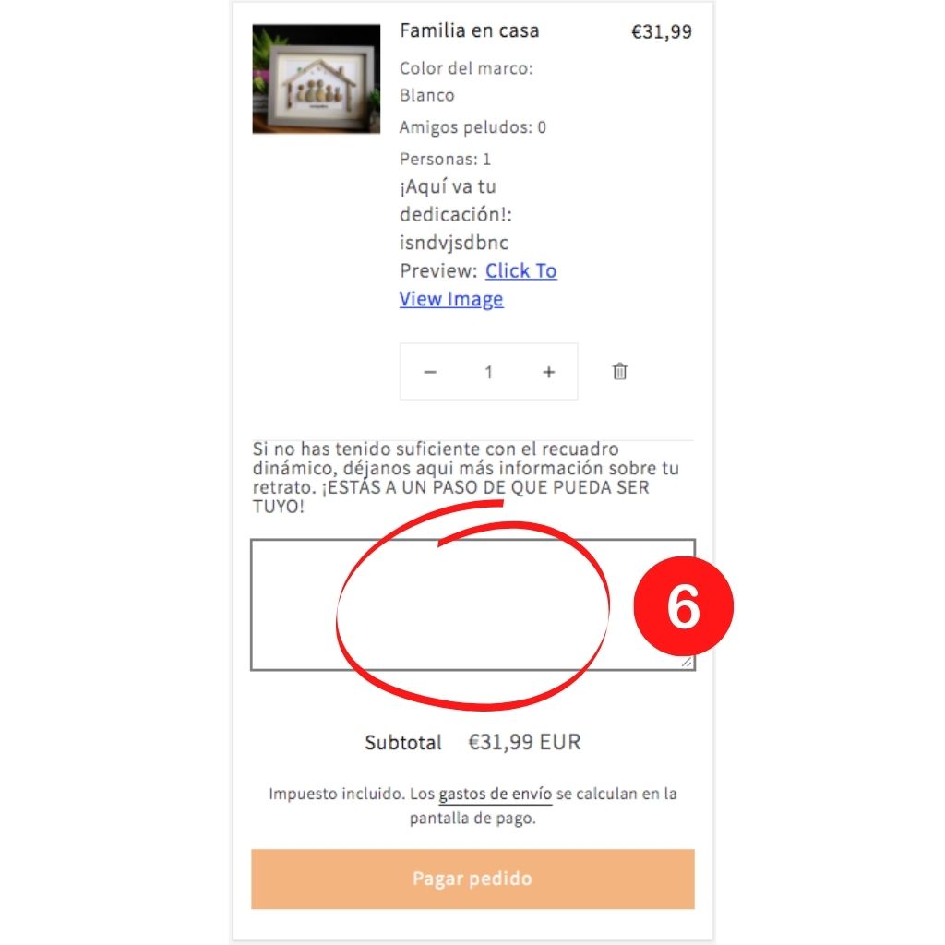Focus the order notes text area
Screen dimensions: 945x945
coord(473,604)
